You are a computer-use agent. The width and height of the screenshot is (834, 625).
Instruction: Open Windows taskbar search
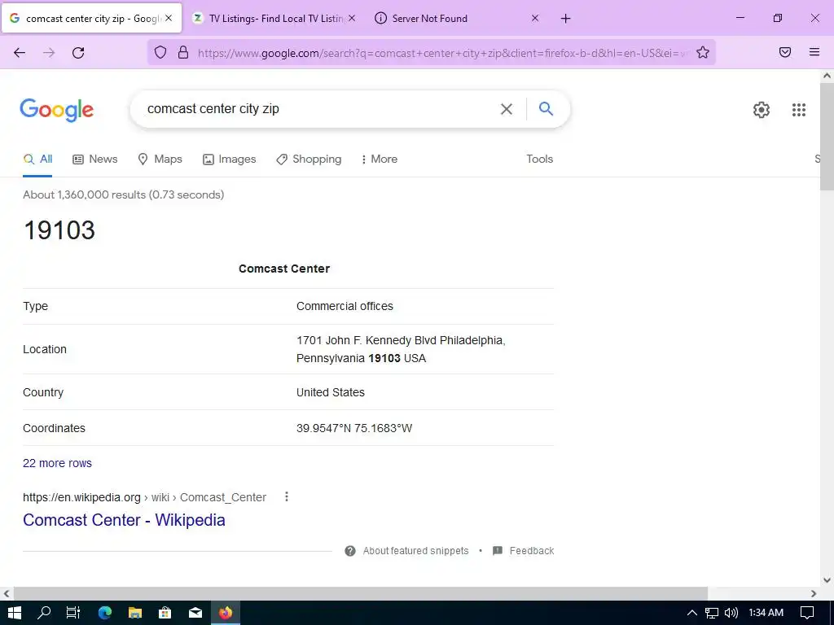[x=44, y=613]
